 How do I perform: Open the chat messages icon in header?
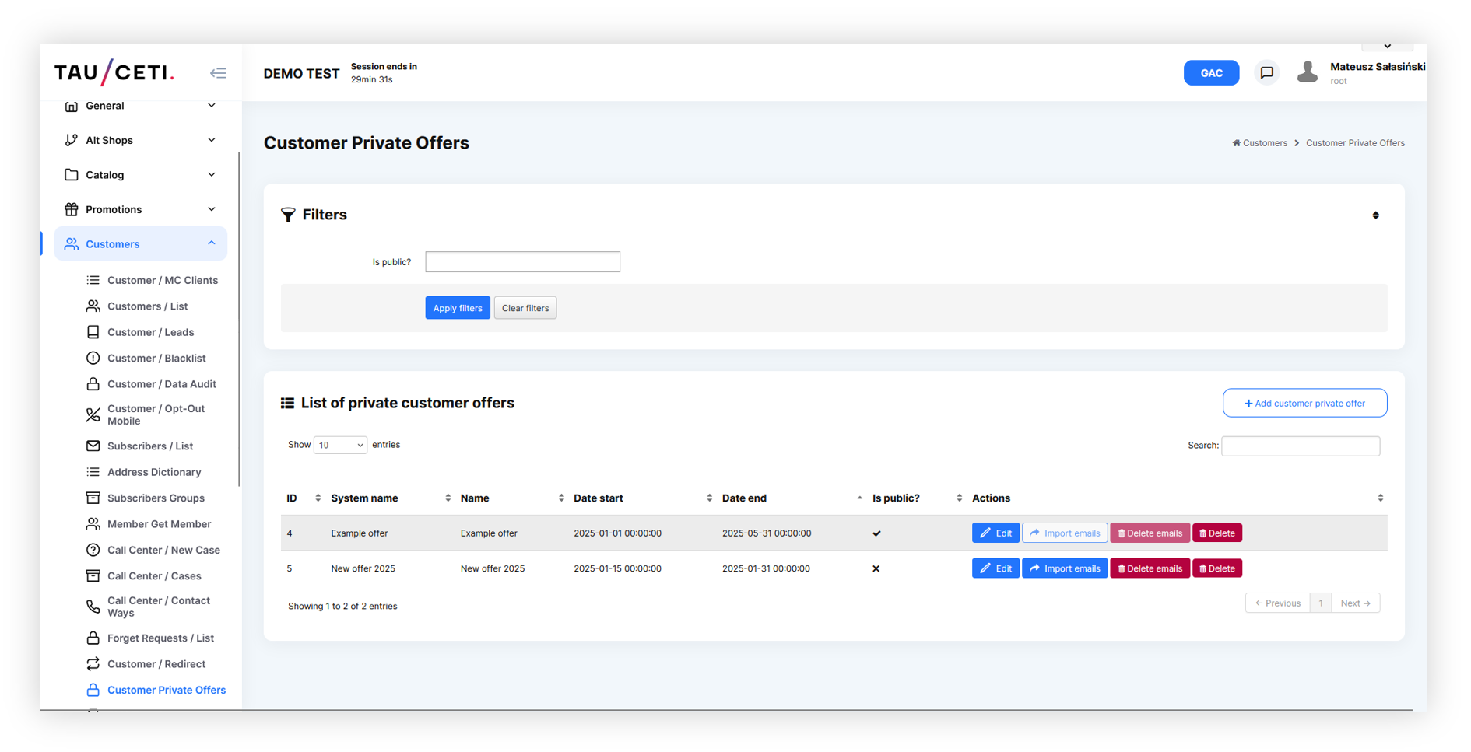coord(1266,73)
